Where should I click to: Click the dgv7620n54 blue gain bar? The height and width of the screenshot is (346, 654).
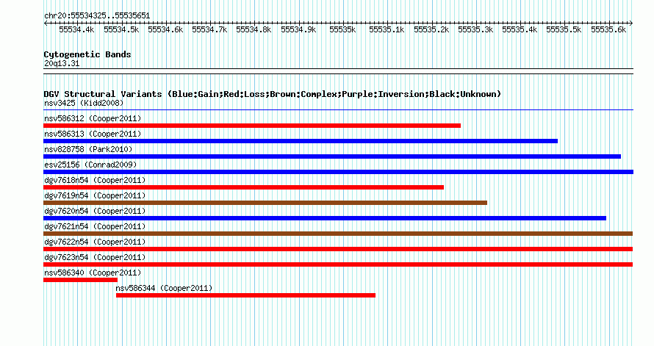pyautogui.click(x=325, y=218)
